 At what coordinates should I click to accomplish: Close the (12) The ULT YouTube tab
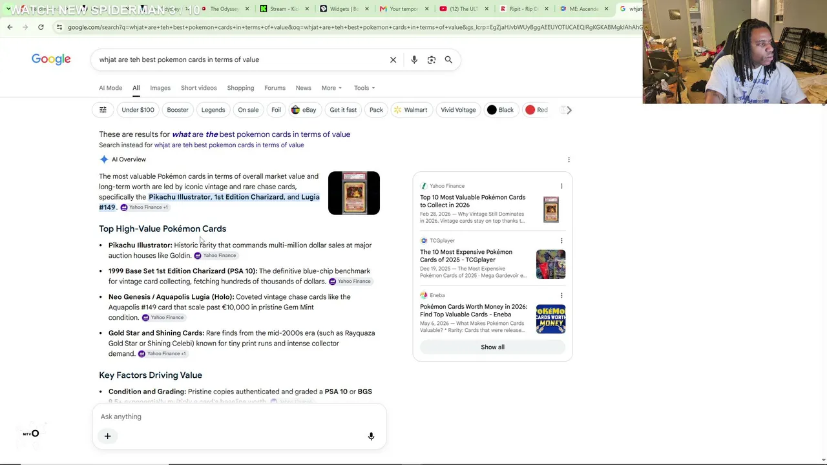pyautogui.click(x=487, y=9)
